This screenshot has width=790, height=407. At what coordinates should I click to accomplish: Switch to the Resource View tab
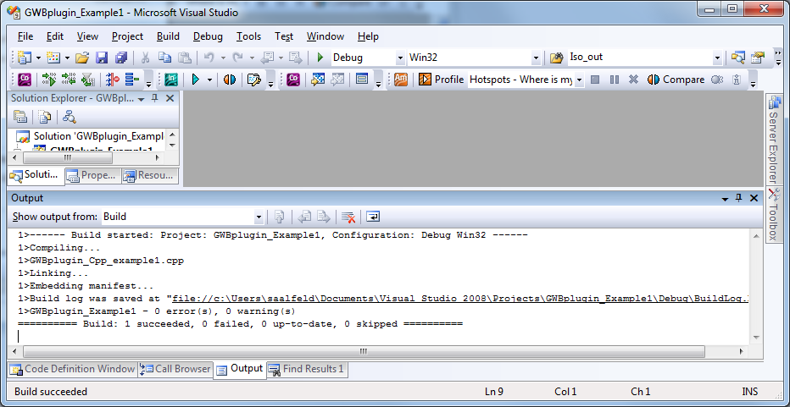(x=151, y=175)
